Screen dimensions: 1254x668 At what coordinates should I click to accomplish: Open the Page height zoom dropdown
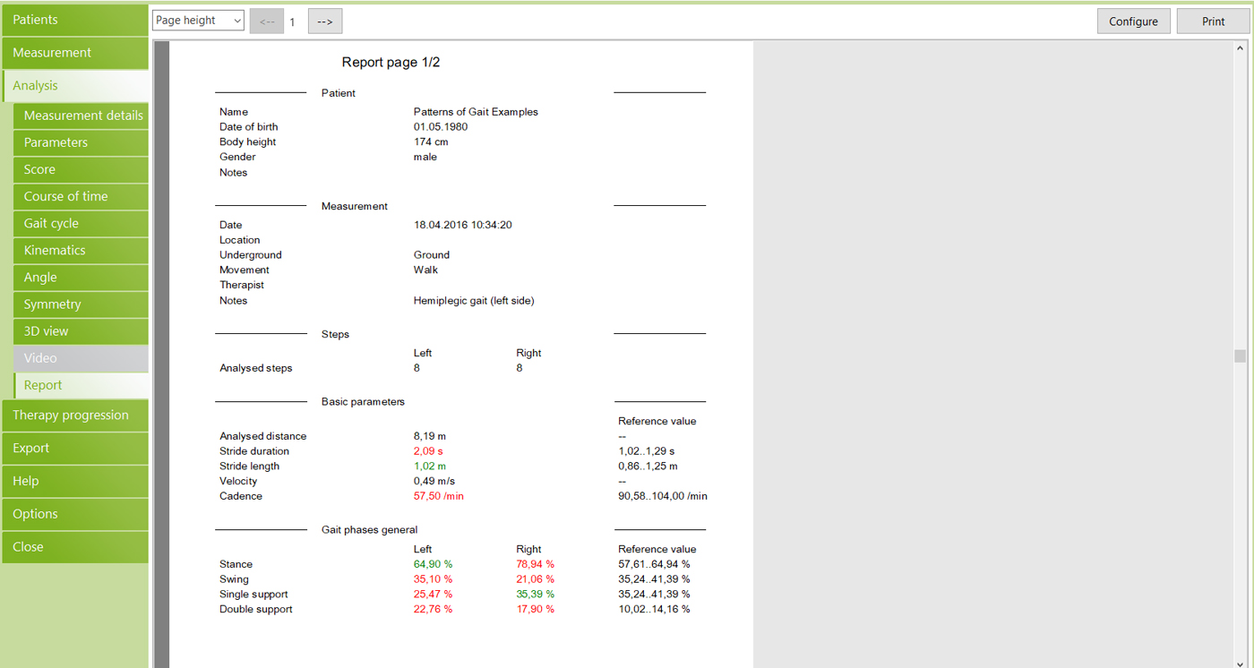(x=198, y=21)
